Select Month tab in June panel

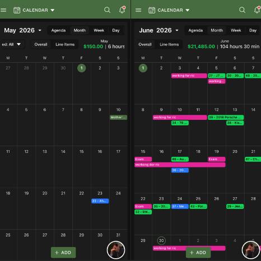(217, 30)
